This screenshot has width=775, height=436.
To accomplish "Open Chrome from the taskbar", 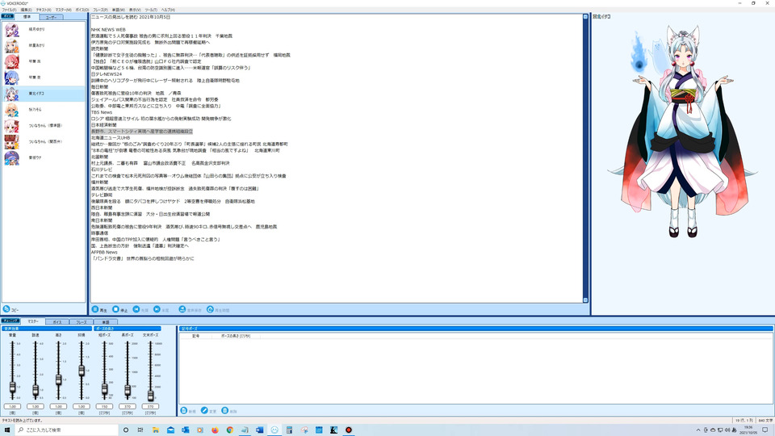I will click(x=230, y=430).
